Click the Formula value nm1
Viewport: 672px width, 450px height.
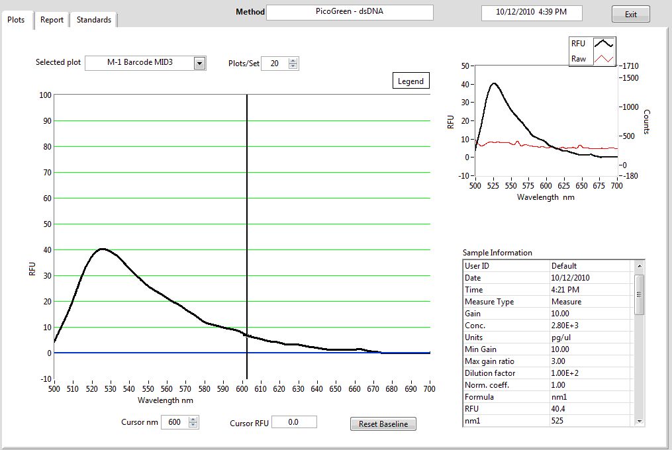click(x=559, y=397)
